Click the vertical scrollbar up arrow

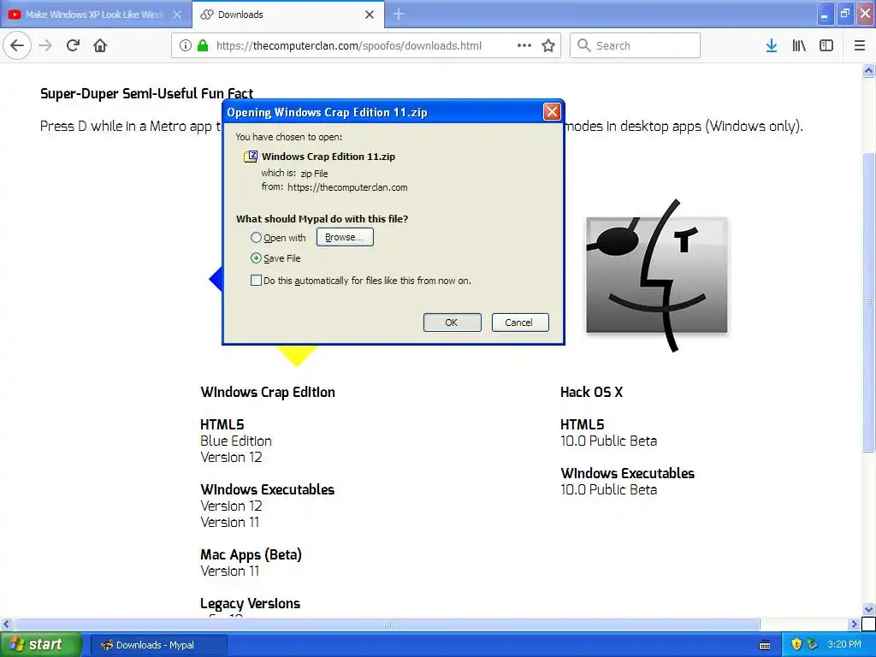[x=868, y=70]
